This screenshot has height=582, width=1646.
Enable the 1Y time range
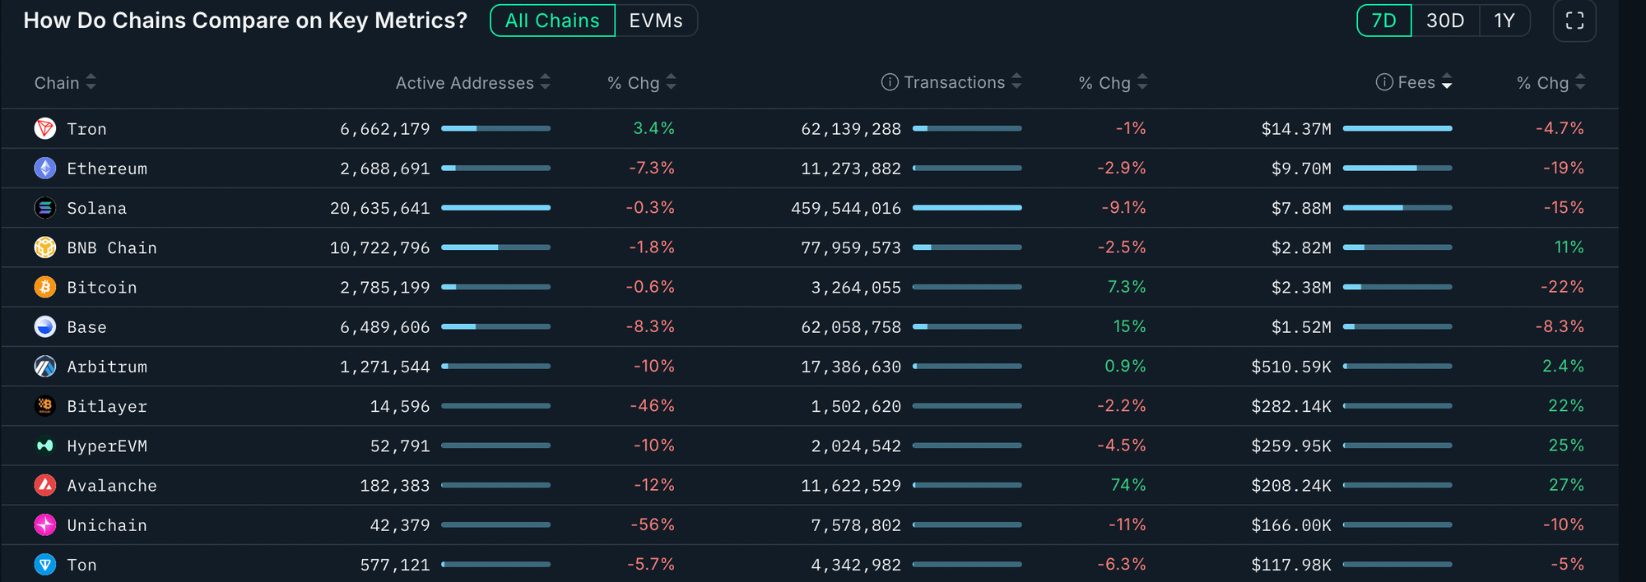1504,21
